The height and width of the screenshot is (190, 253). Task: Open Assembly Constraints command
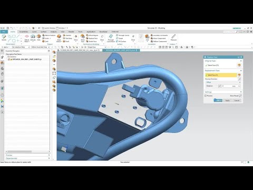tap(159, 35)
